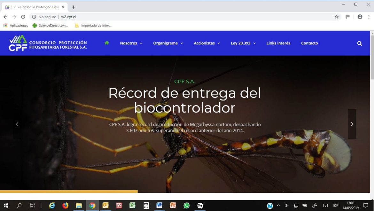
Task: Click the green home icon in navigation
Action: tap(107, 43)
